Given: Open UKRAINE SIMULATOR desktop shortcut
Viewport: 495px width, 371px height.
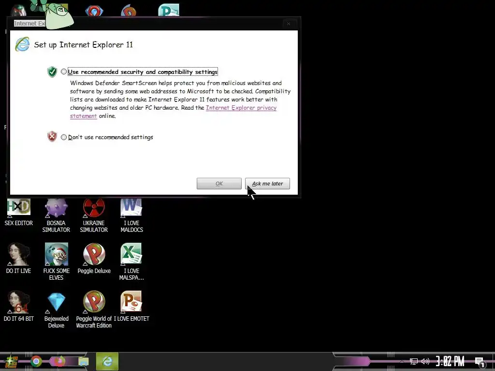Looking at the screenshot, I should coord(94,216).
